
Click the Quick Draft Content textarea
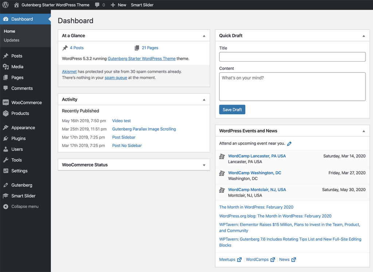click(292, 87)
